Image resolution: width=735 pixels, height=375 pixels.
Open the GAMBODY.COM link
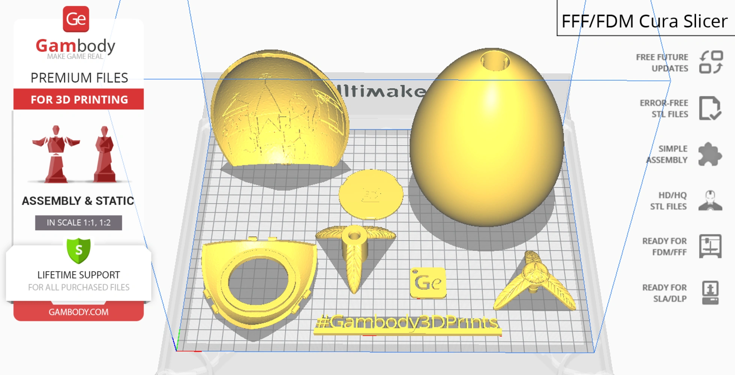click(x=78, y=312)
